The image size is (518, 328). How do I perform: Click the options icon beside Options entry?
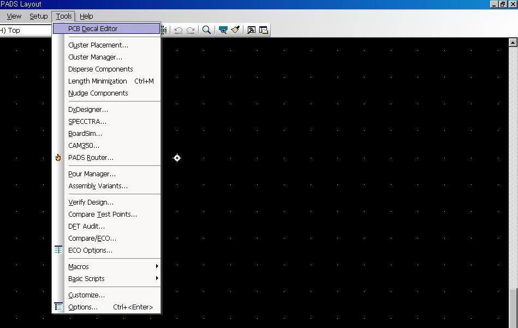[58, 307]
